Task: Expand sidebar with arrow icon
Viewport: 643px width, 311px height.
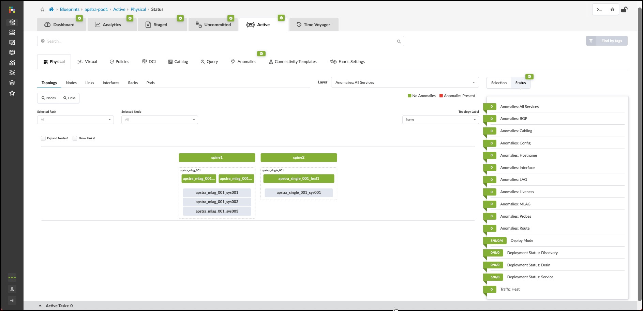Action: tap(12, 300)
